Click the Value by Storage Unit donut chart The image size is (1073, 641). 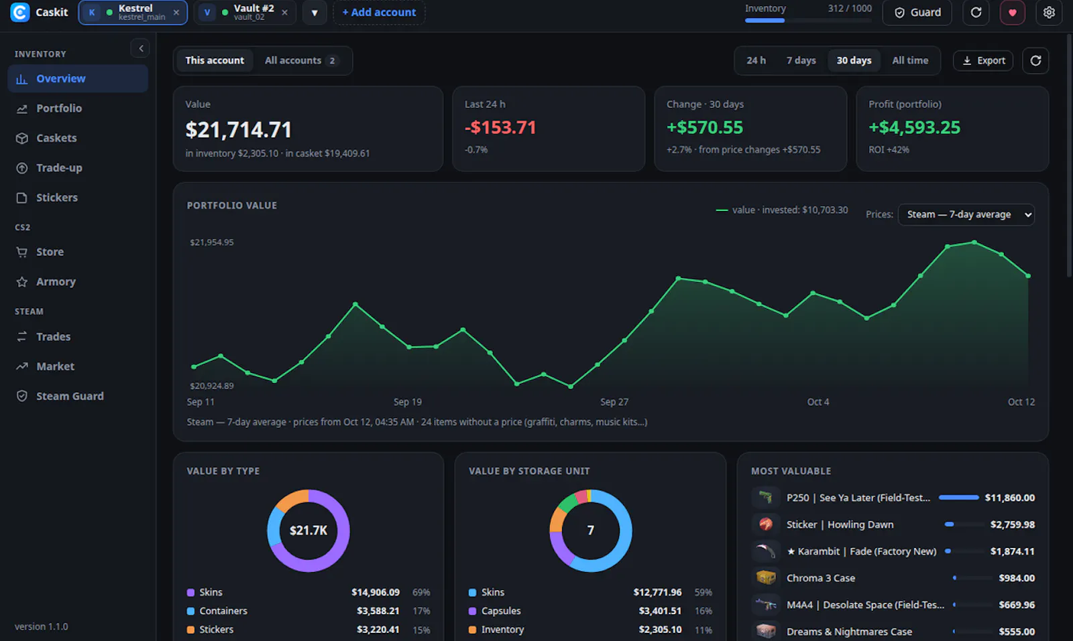pos(591,530)
